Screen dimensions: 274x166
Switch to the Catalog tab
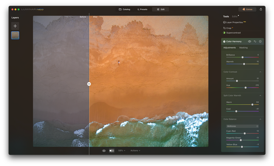tap(124, 9)
